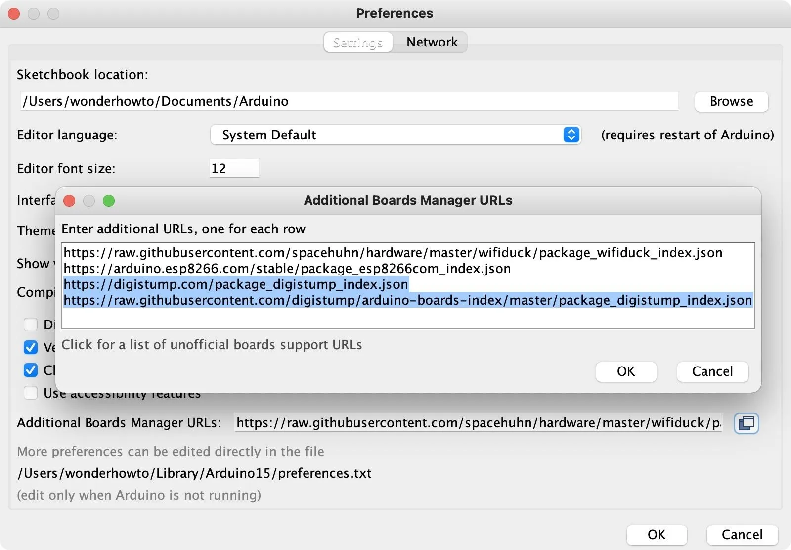Image resolution: width=791 pixels, height=550 pixels.
Task: Open the Editor language dropdown
Action: [395, 135]
